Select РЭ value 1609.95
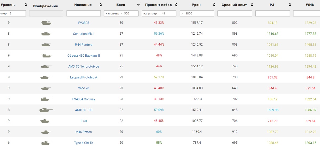The height and width of the screenshot is (146, 320). [273, 110]
